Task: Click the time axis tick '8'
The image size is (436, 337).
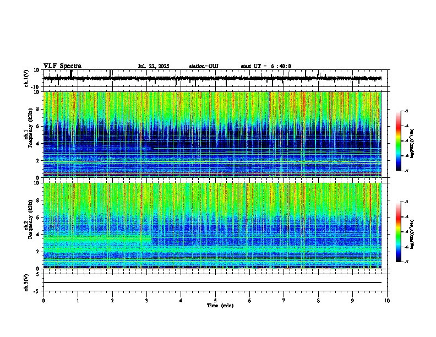Action: (x=318, y=301)
